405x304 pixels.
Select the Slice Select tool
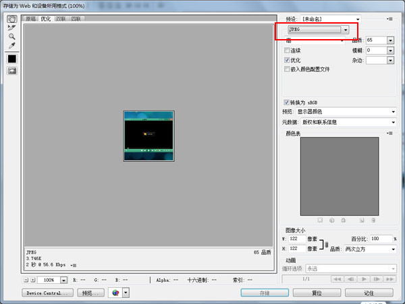(11, 28)
